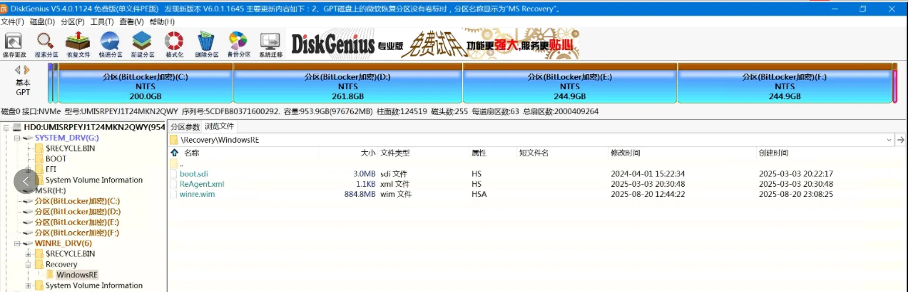The width and height of the screenshot is (909, 292).
Task: Open the 查看(V) menu
Action: point(131,22)
